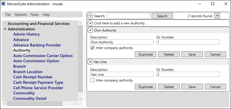This screenshot has width=231, height=109.
Task: Expand the add new Authority chevron
Action: (x=90, y=23)
